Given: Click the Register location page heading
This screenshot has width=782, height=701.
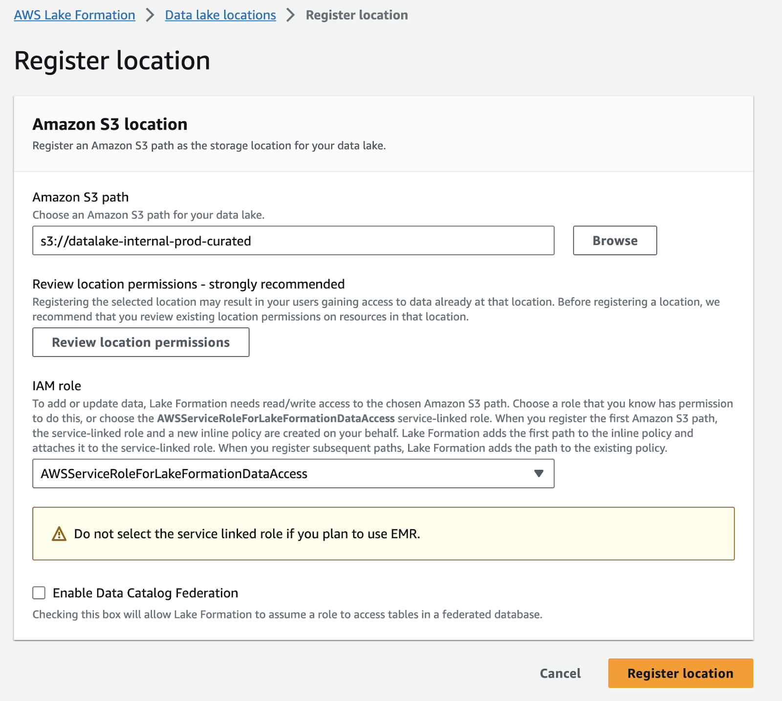Looking at the screenshot, I should [112, 61].
